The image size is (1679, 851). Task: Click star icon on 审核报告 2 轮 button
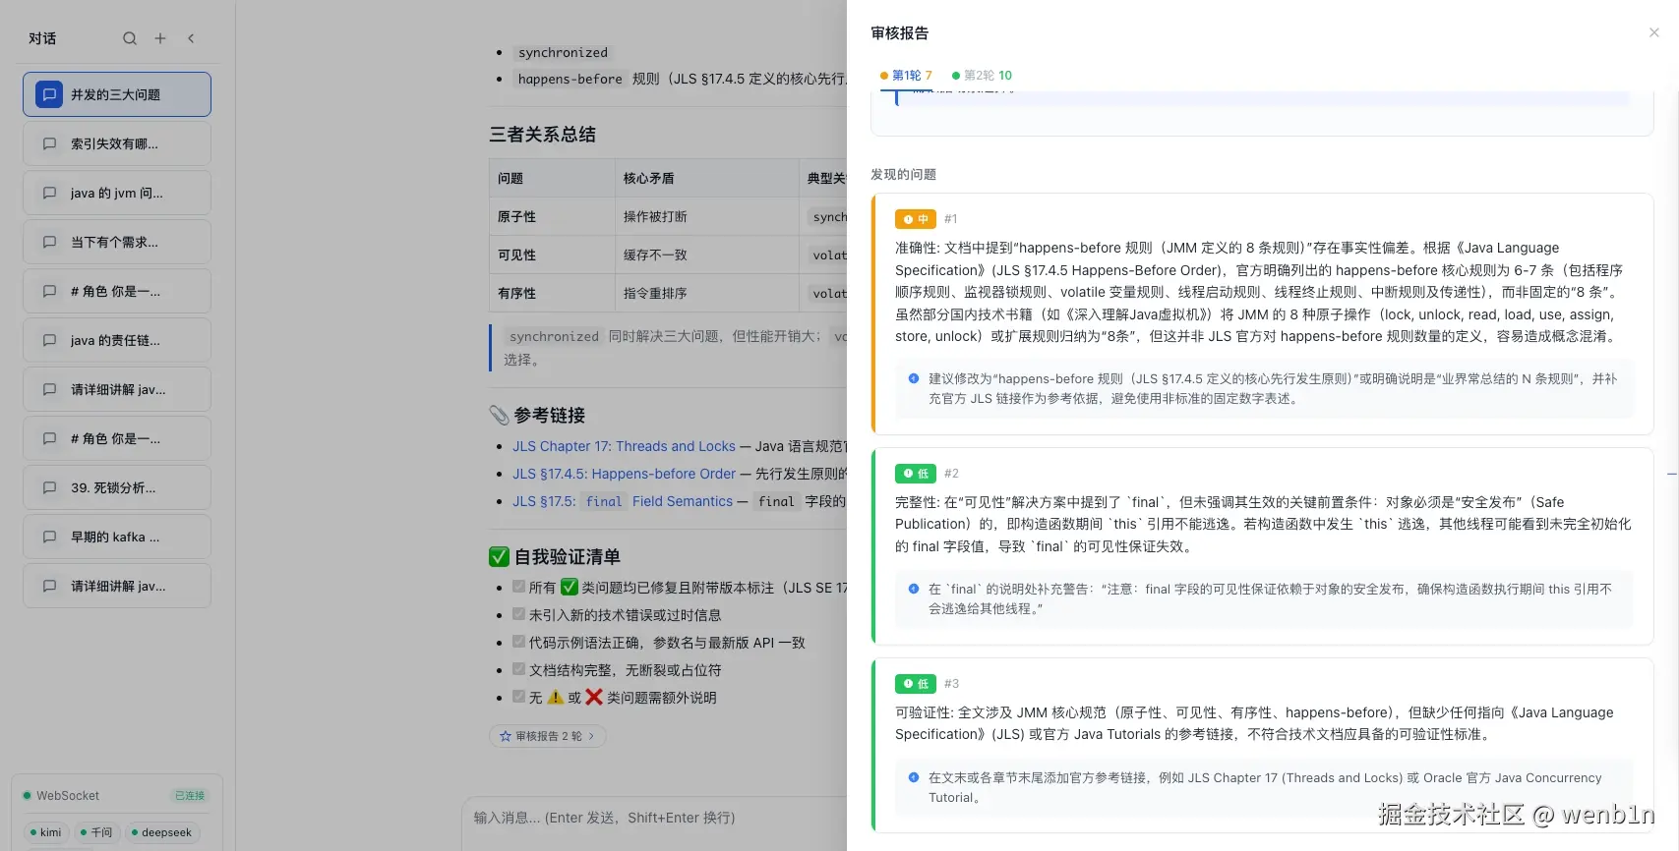click(x=506, y=736)
